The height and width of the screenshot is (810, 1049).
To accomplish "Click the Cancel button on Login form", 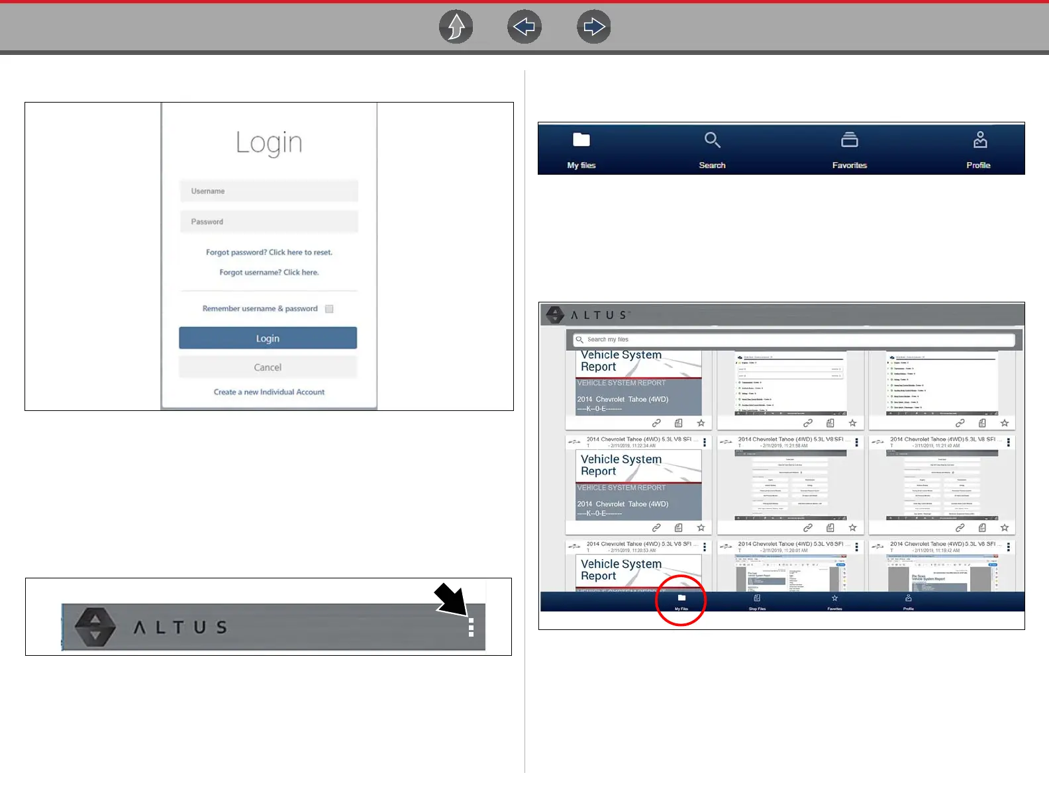I will coord(268,367).
